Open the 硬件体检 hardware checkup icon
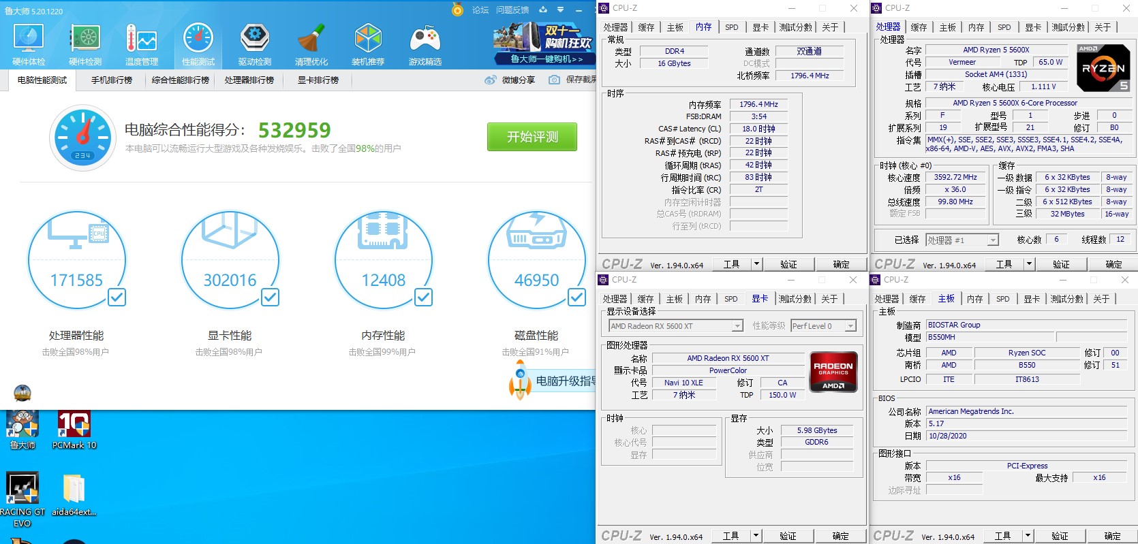Image resolution: width=1138 pixels, height=544 pixels. click(29, 39)
